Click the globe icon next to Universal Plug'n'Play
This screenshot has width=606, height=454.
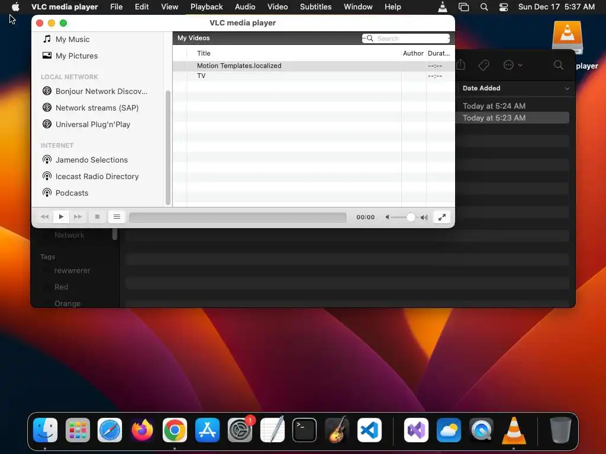point(47,124)
